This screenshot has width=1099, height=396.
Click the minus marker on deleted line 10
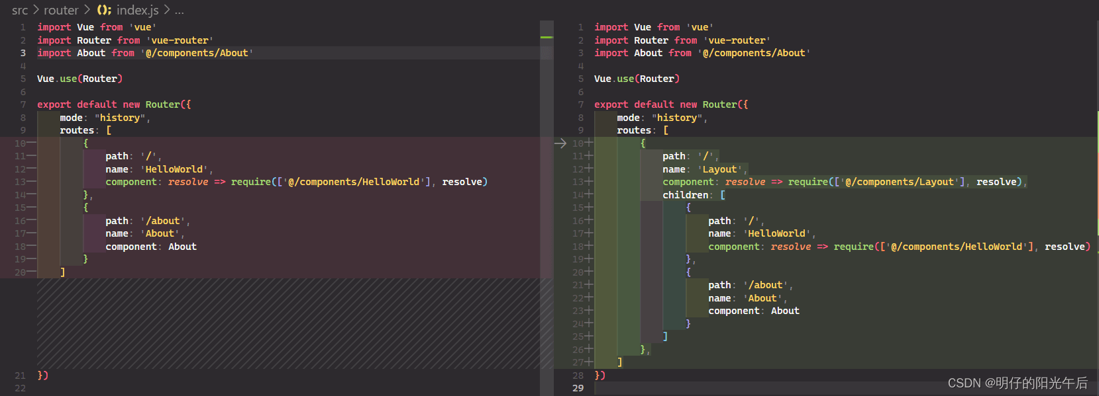32,143
